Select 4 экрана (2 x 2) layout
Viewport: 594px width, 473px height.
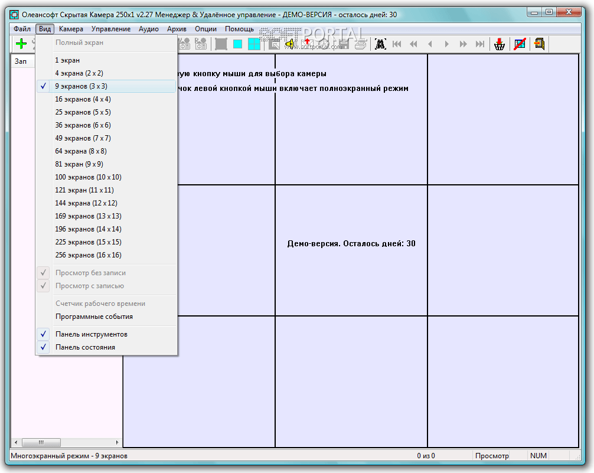pos(106,73)
